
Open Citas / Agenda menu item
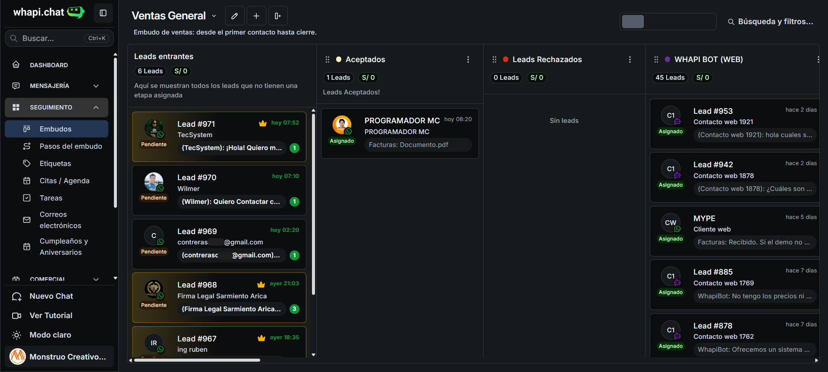(x=57, y=181)
